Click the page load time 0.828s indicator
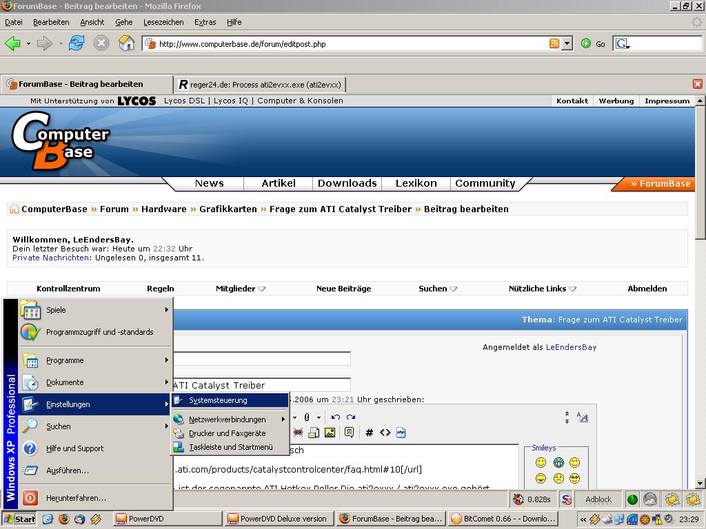This screenshot has height=529, width=706. point(532,499)
